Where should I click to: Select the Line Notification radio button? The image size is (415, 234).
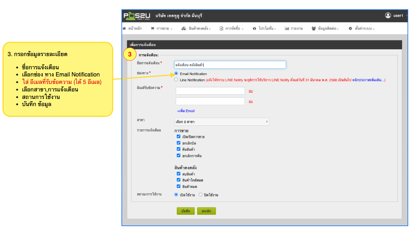point(176,80)
